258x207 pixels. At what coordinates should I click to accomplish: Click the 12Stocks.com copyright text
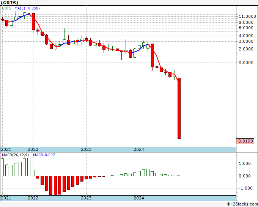[x=242, y=204]
